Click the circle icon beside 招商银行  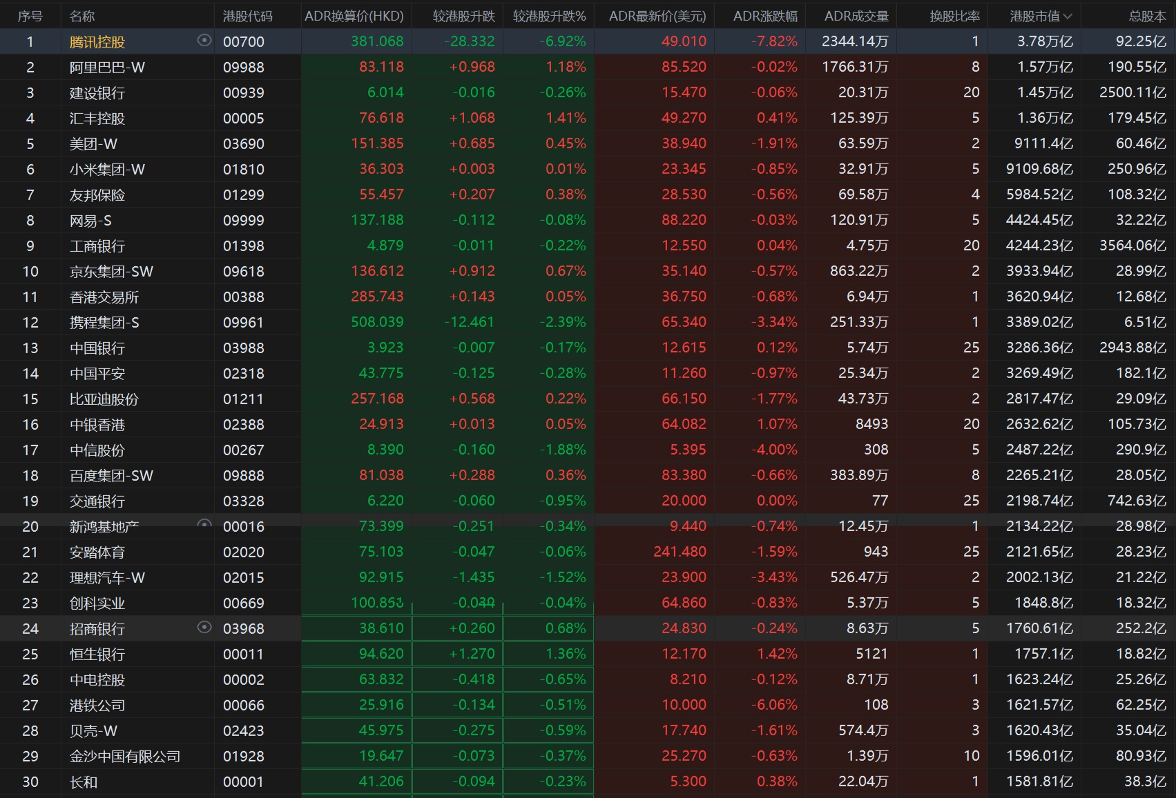[x=204, y=628]
